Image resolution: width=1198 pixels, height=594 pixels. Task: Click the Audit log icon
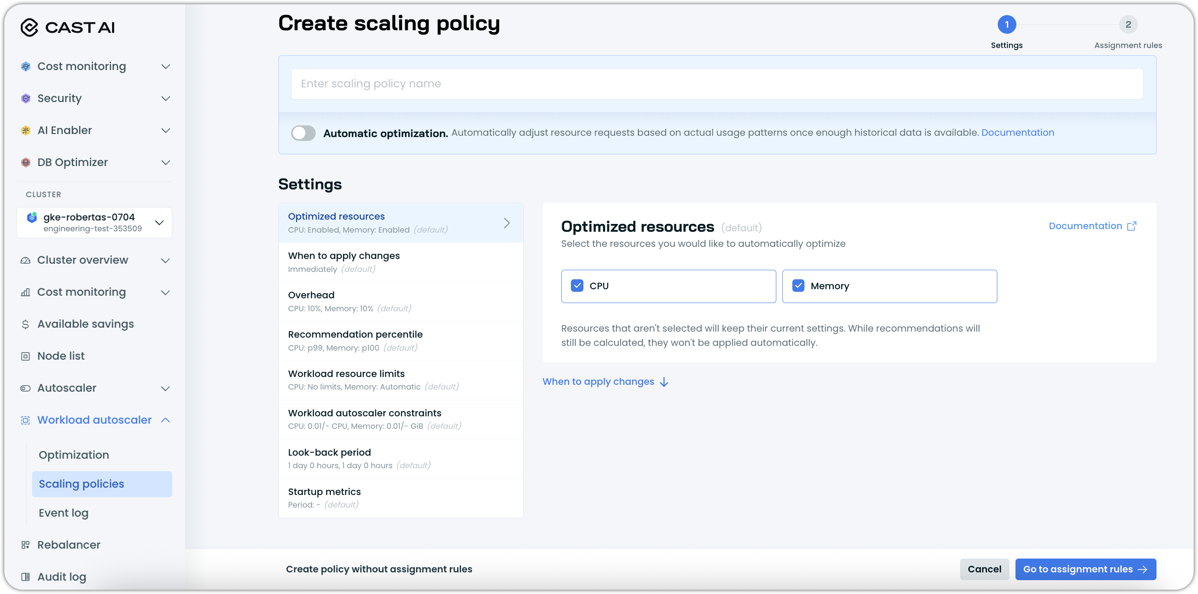(x=26, y=577)
